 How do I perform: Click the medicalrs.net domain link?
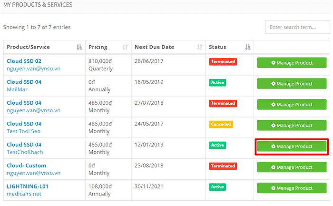[24, 194]
